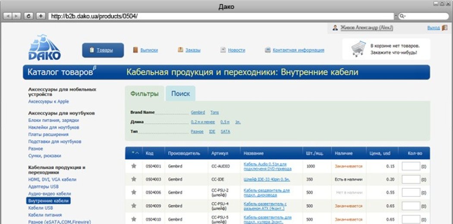Open category Сумки, рюкзаки
Image resolution: width=453 pixels, height=224 pixels.
[44, 156]
